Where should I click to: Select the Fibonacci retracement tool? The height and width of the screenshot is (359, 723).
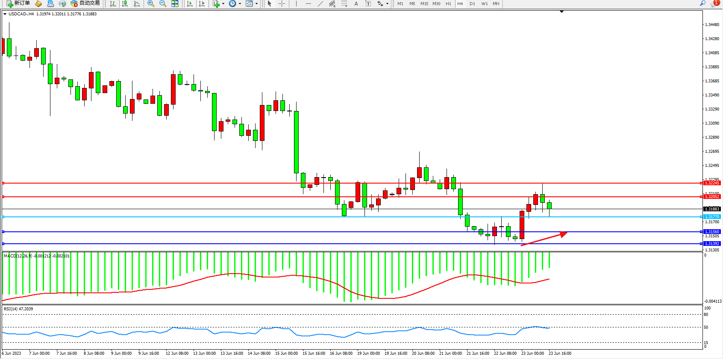pos(344,3)
